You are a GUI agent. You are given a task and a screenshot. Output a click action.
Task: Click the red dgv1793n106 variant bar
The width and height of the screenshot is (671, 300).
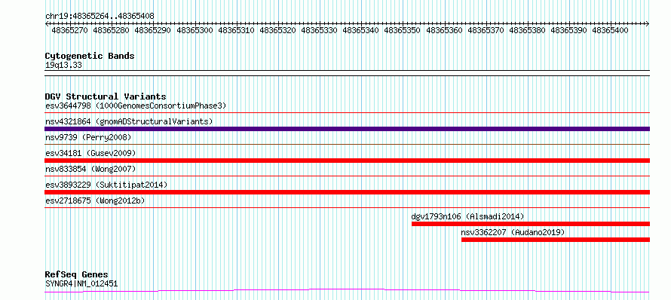531,224
